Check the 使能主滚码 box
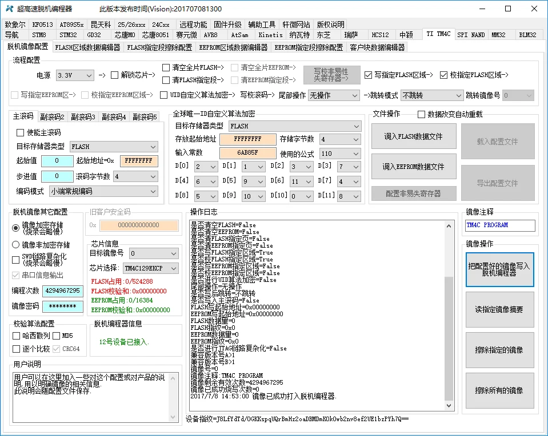Image resolution: width=548 pixels, height=436 pixels. pyautogui.click(x=20, y=132)
